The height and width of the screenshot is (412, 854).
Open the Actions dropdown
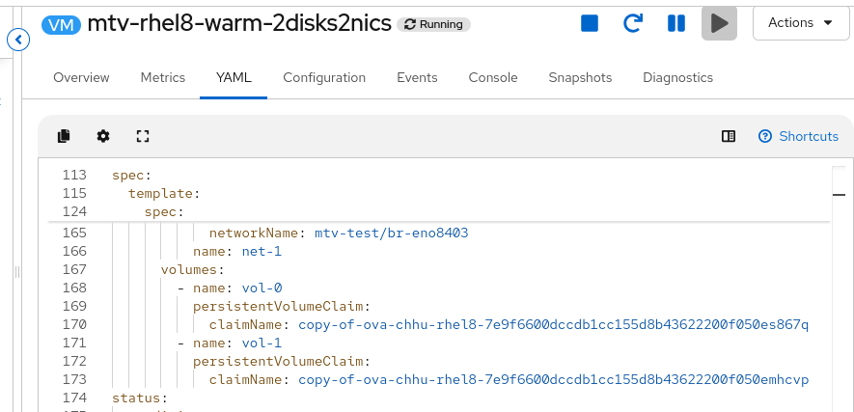(801, 23)
